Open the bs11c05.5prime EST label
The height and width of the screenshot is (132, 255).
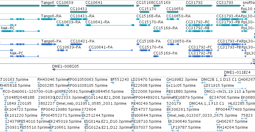(181, 86)
